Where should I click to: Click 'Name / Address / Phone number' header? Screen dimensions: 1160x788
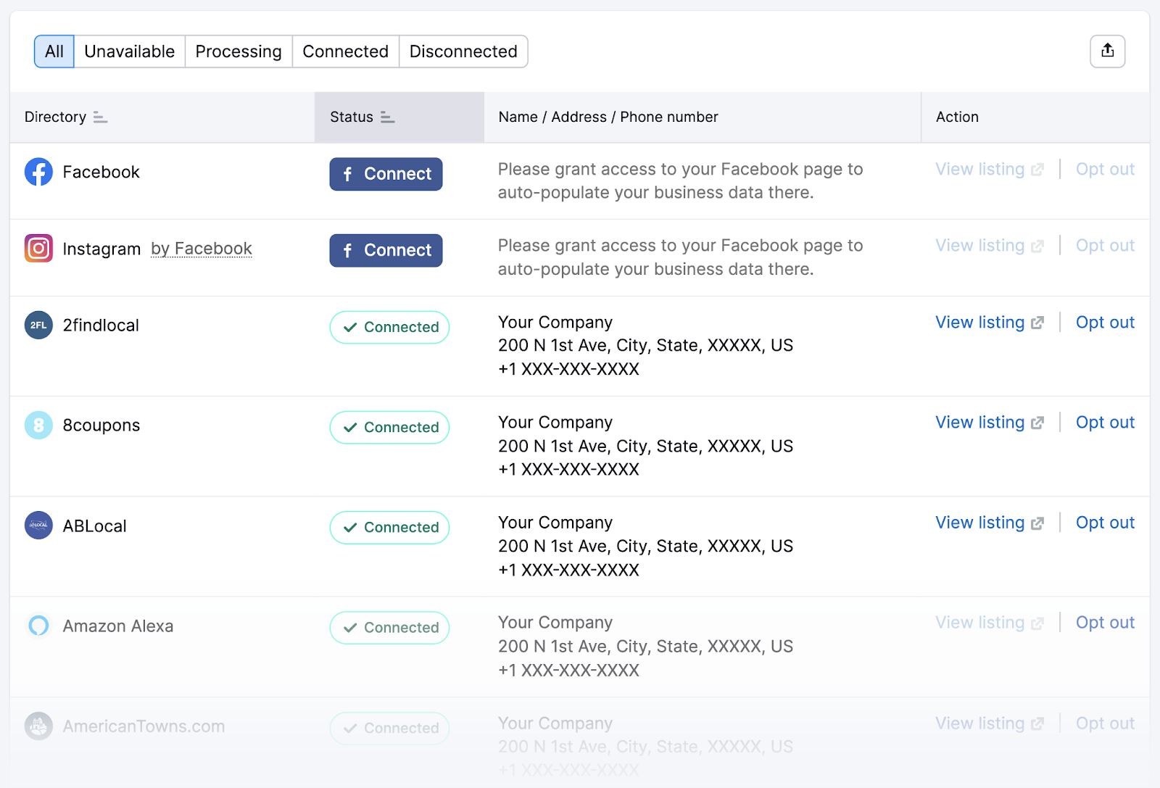pyautogui.click(x=608, y=117)
